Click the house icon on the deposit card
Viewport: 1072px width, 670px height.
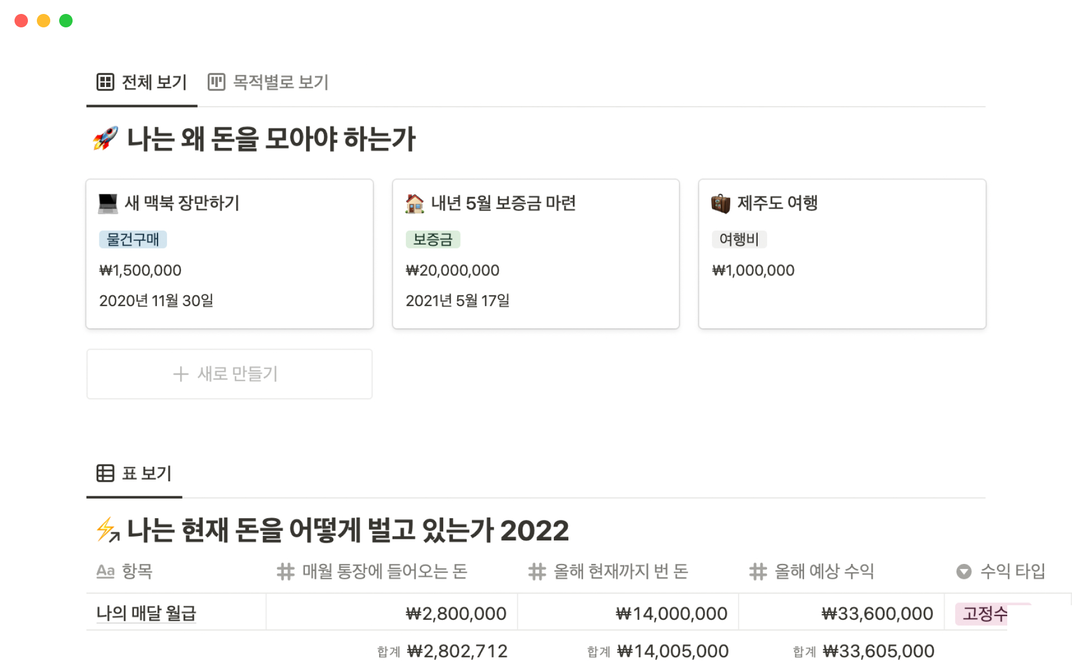tap(414, 203)
